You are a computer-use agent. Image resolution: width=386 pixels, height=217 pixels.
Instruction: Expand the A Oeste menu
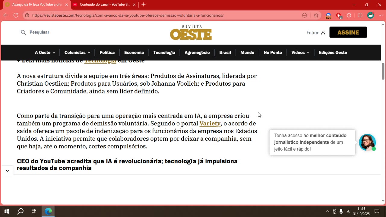point(45,52)
